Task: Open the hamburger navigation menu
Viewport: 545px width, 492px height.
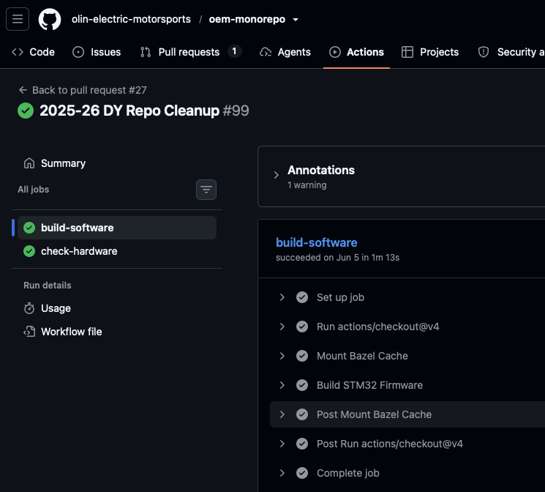Action: tap(18, 19)
